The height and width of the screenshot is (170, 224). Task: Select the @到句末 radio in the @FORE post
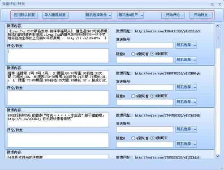tap(152, 138)
